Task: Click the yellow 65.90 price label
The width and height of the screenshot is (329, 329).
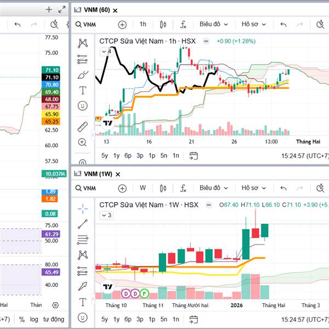Action: pos(52,114)
